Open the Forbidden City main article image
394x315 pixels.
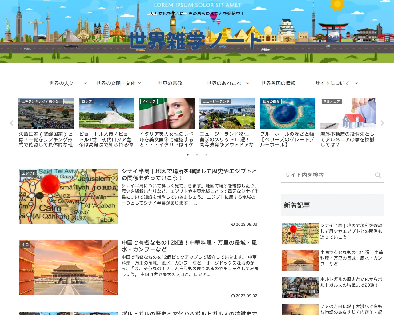68,268
